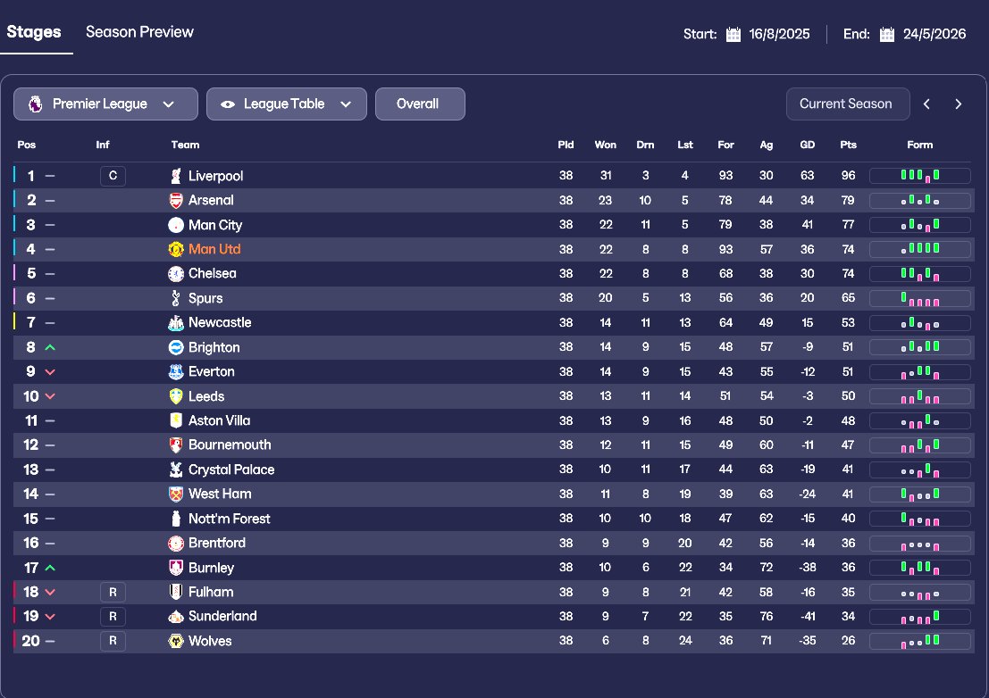Open the Premier League competition dropdown
989x698 pixels.
tap(105, 104)
